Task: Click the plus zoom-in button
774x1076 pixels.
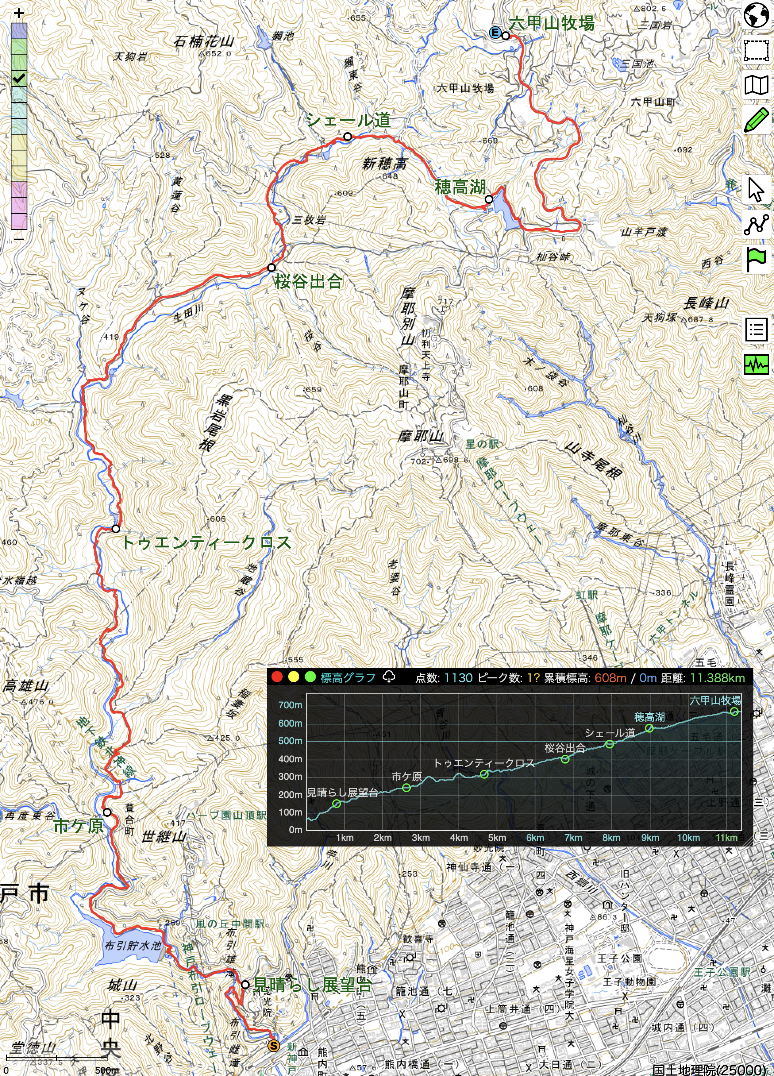Action: tap(19, 13)
